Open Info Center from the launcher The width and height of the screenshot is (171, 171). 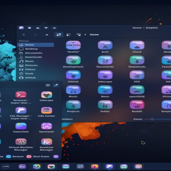(x=47, y=112)
